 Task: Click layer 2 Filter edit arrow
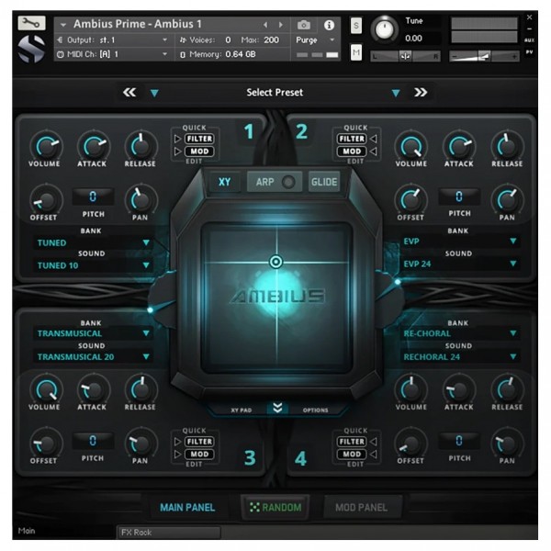(374, 139)
